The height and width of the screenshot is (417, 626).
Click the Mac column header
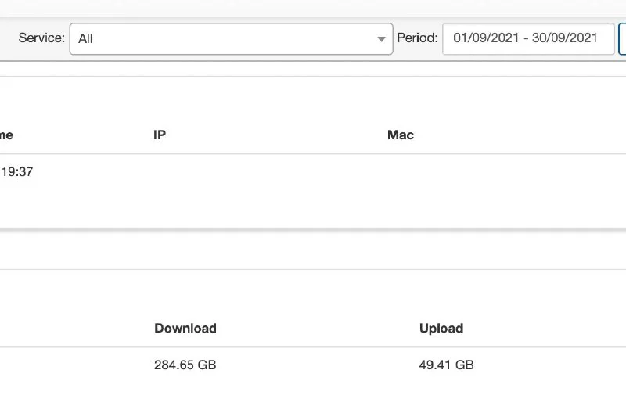401,135
